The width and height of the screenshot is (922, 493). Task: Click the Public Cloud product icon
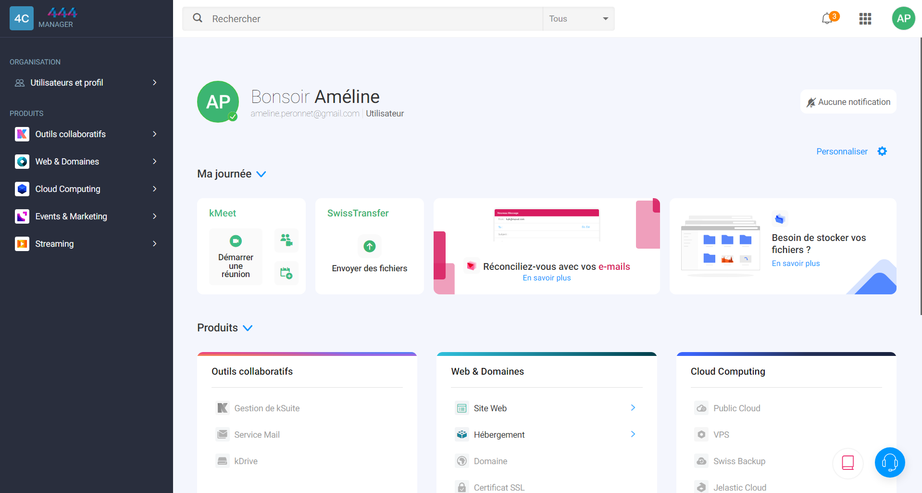pos(702,408)
